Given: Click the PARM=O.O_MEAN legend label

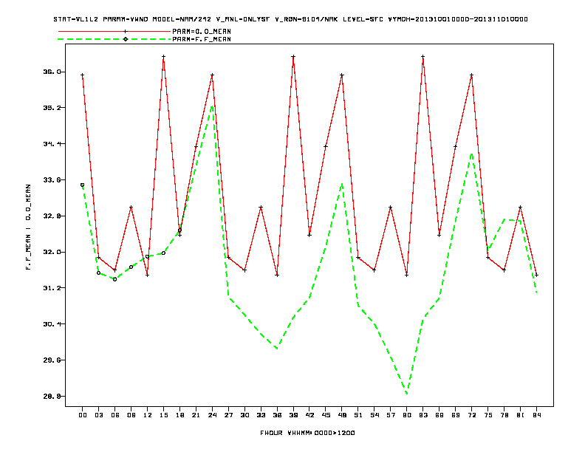Looking at the screenshot, I should (202, 32).
